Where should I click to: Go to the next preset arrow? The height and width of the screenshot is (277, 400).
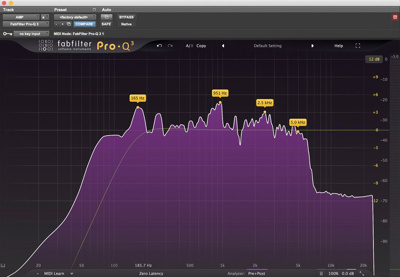(x=312, y=46)
